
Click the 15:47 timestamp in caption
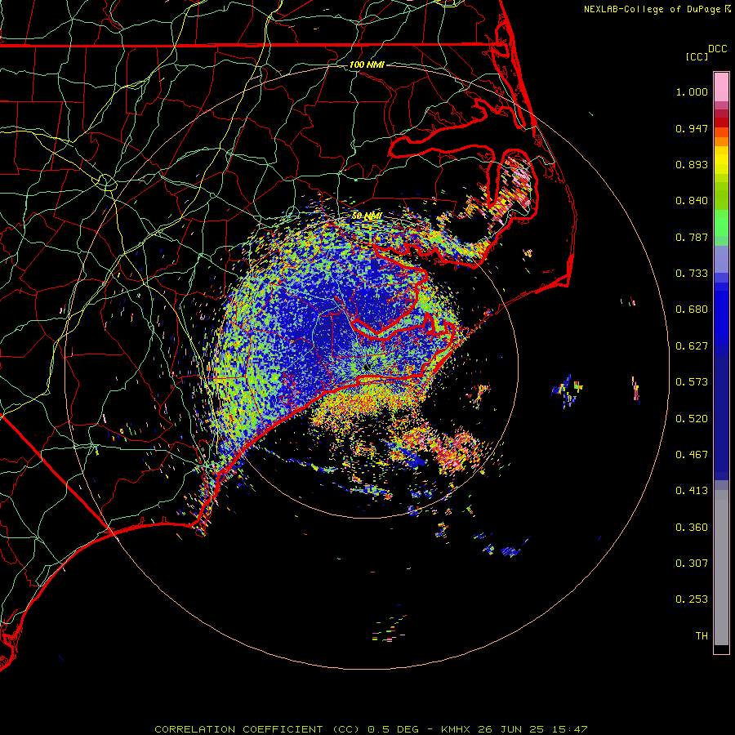pos(570,729)
